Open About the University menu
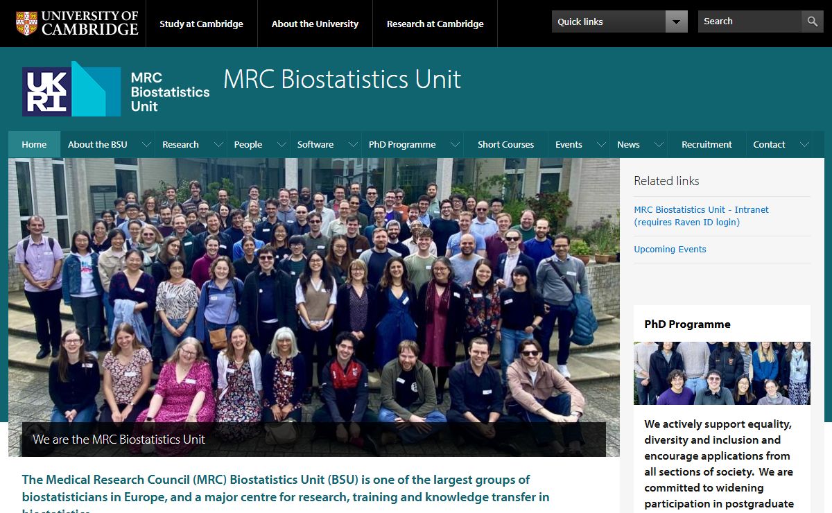Screen dimensions: 832x513 click(315, 24)
